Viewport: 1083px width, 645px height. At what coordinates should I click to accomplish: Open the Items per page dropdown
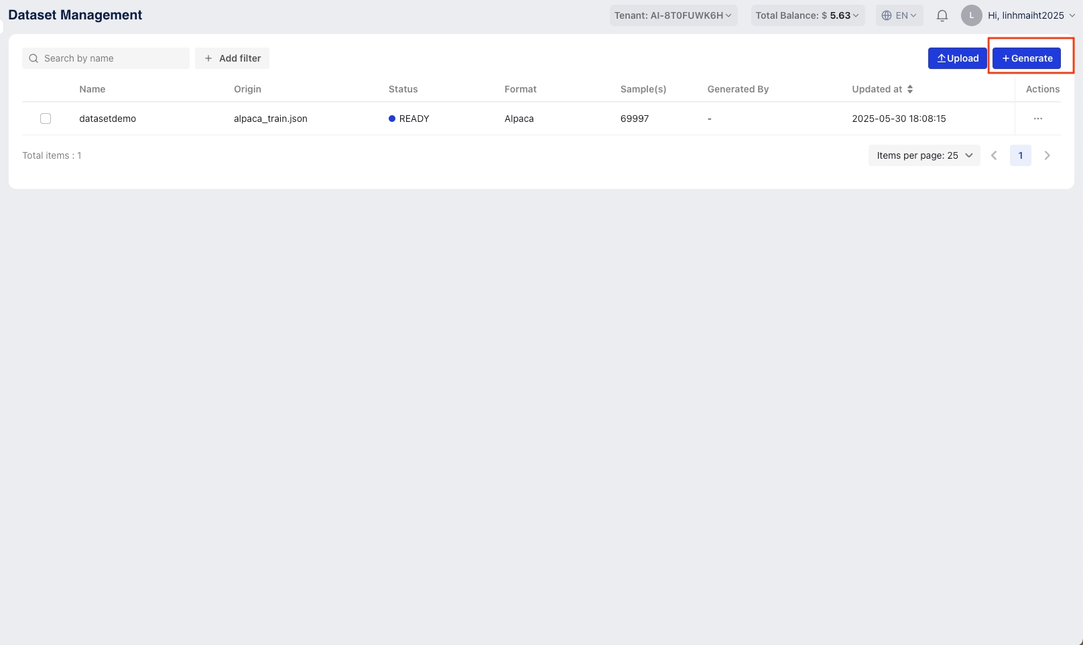pyautogui.click(x=923, y=155)
